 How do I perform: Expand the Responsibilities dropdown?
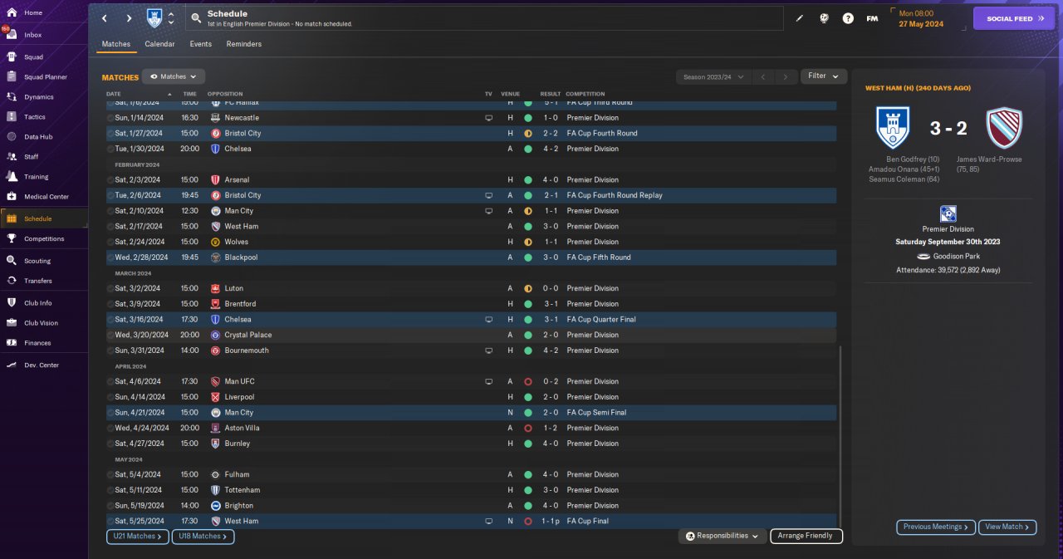pos(723,536)
